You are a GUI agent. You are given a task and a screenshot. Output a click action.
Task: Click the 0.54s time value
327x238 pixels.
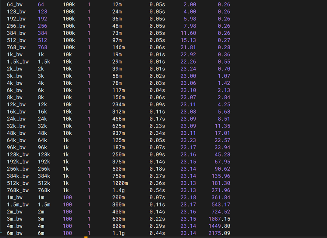pos(157,190)
